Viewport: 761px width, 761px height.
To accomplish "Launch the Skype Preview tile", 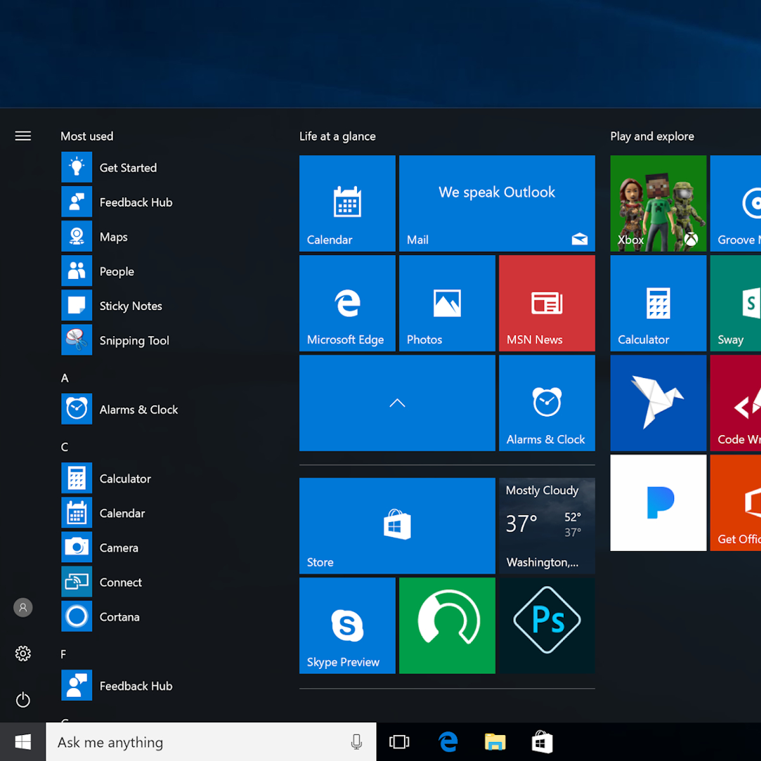I will [x=348, y=625].
